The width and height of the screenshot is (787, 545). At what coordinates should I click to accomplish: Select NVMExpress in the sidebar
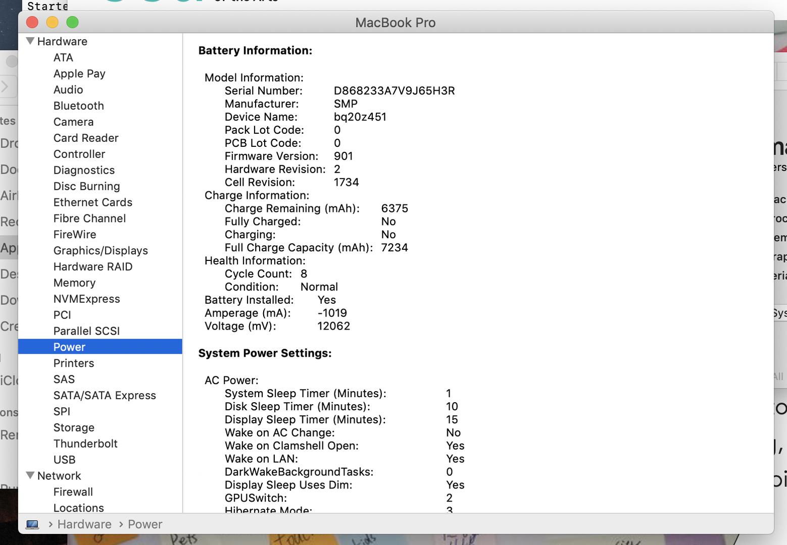click(87, 299)
